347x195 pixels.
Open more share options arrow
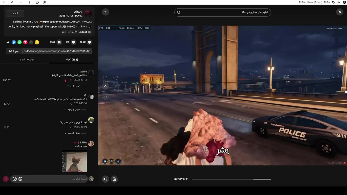(8, 42)
